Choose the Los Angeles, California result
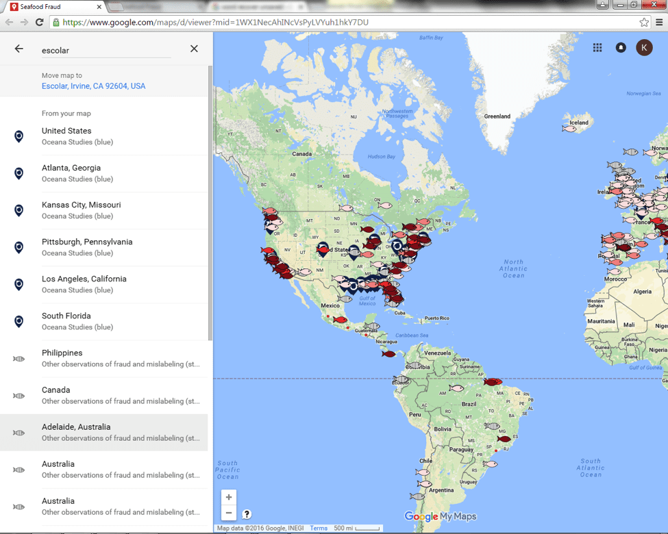The image size is (668, 534). [x=104, y=285]
